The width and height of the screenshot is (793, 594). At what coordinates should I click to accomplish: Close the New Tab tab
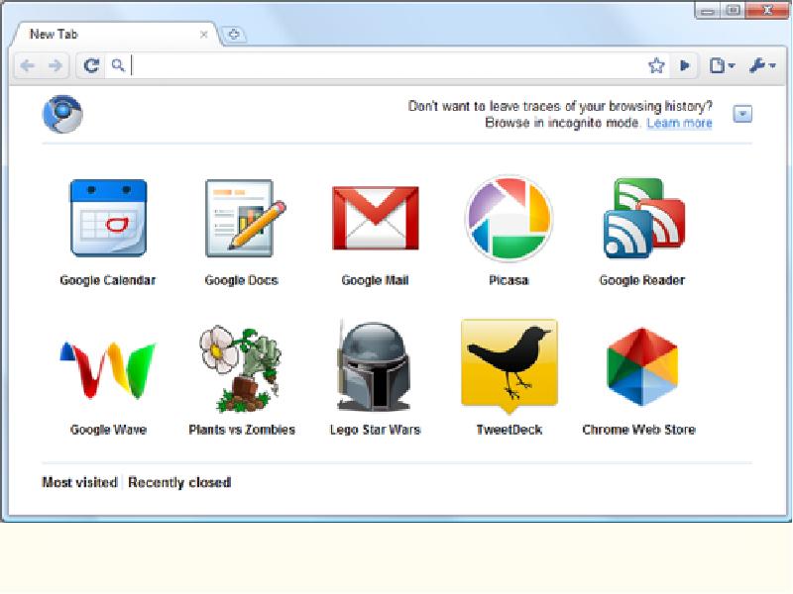204,35
